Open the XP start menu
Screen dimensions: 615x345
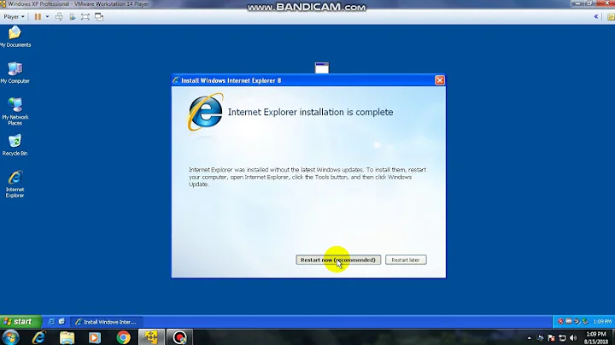pos(20,322)
